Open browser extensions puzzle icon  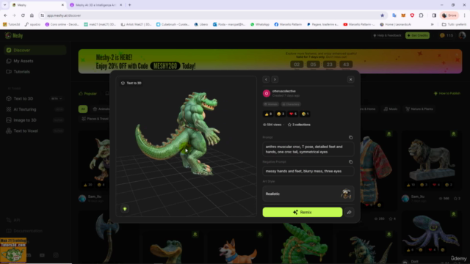(421, 15)
